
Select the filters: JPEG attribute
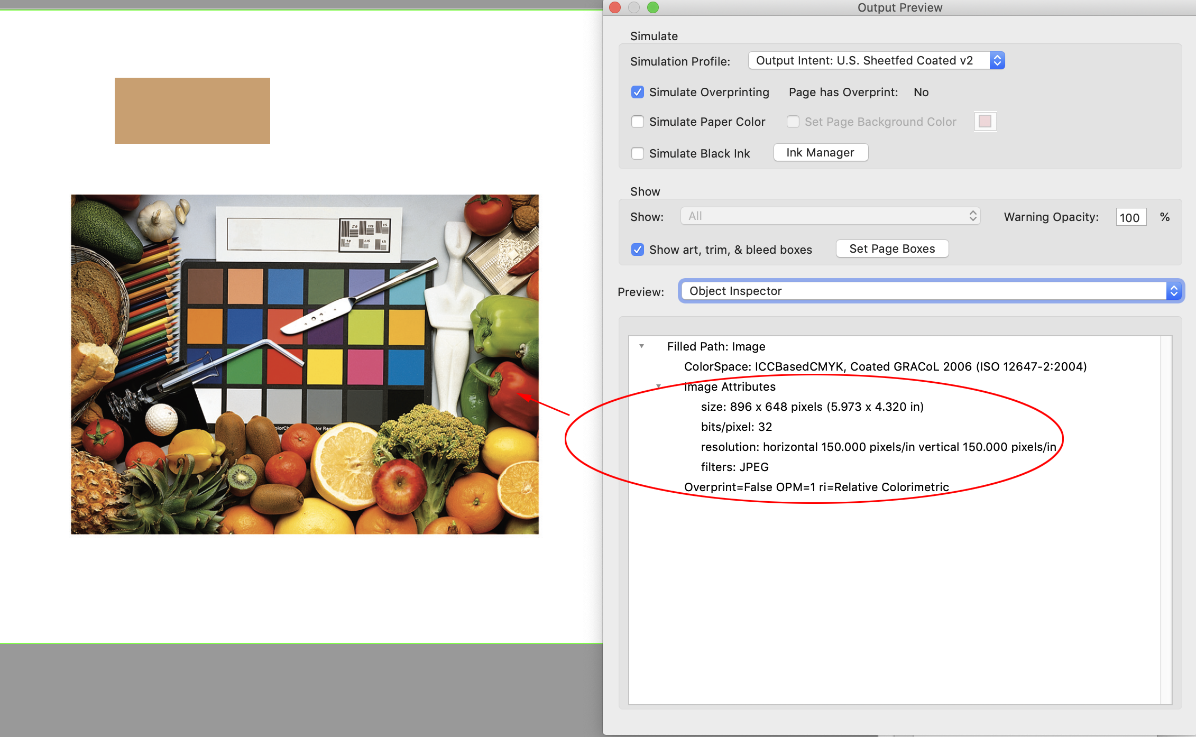click(x=734, y=467)
